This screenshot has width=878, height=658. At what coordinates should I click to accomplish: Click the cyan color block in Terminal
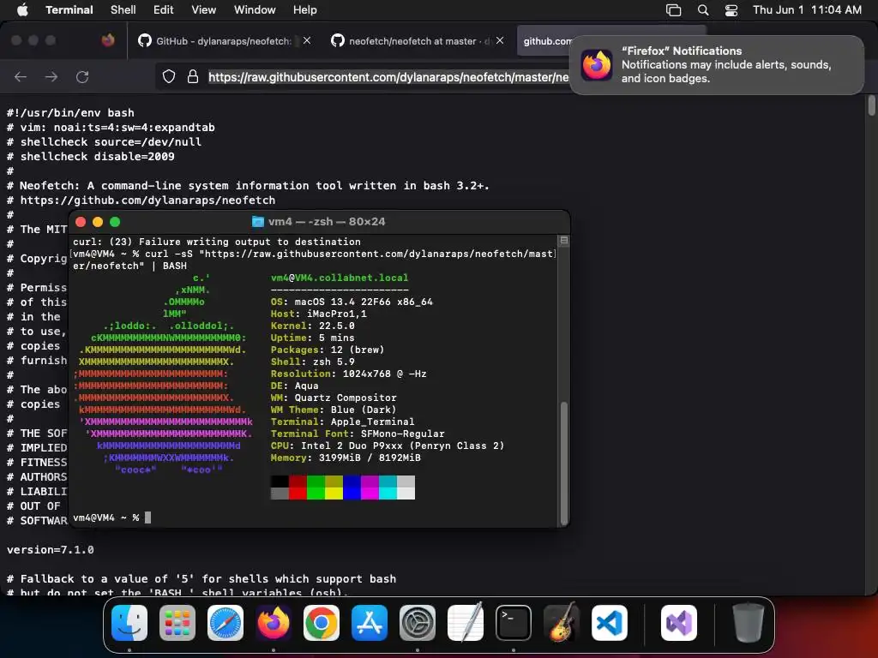[388, 488]
